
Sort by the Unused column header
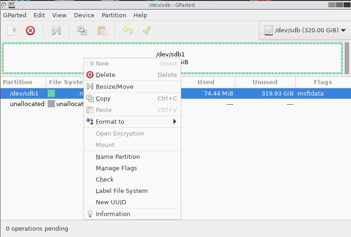coord(265,82)
